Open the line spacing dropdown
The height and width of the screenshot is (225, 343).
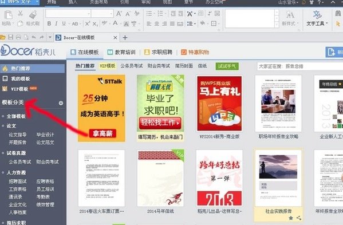click(x=191, y=23)
